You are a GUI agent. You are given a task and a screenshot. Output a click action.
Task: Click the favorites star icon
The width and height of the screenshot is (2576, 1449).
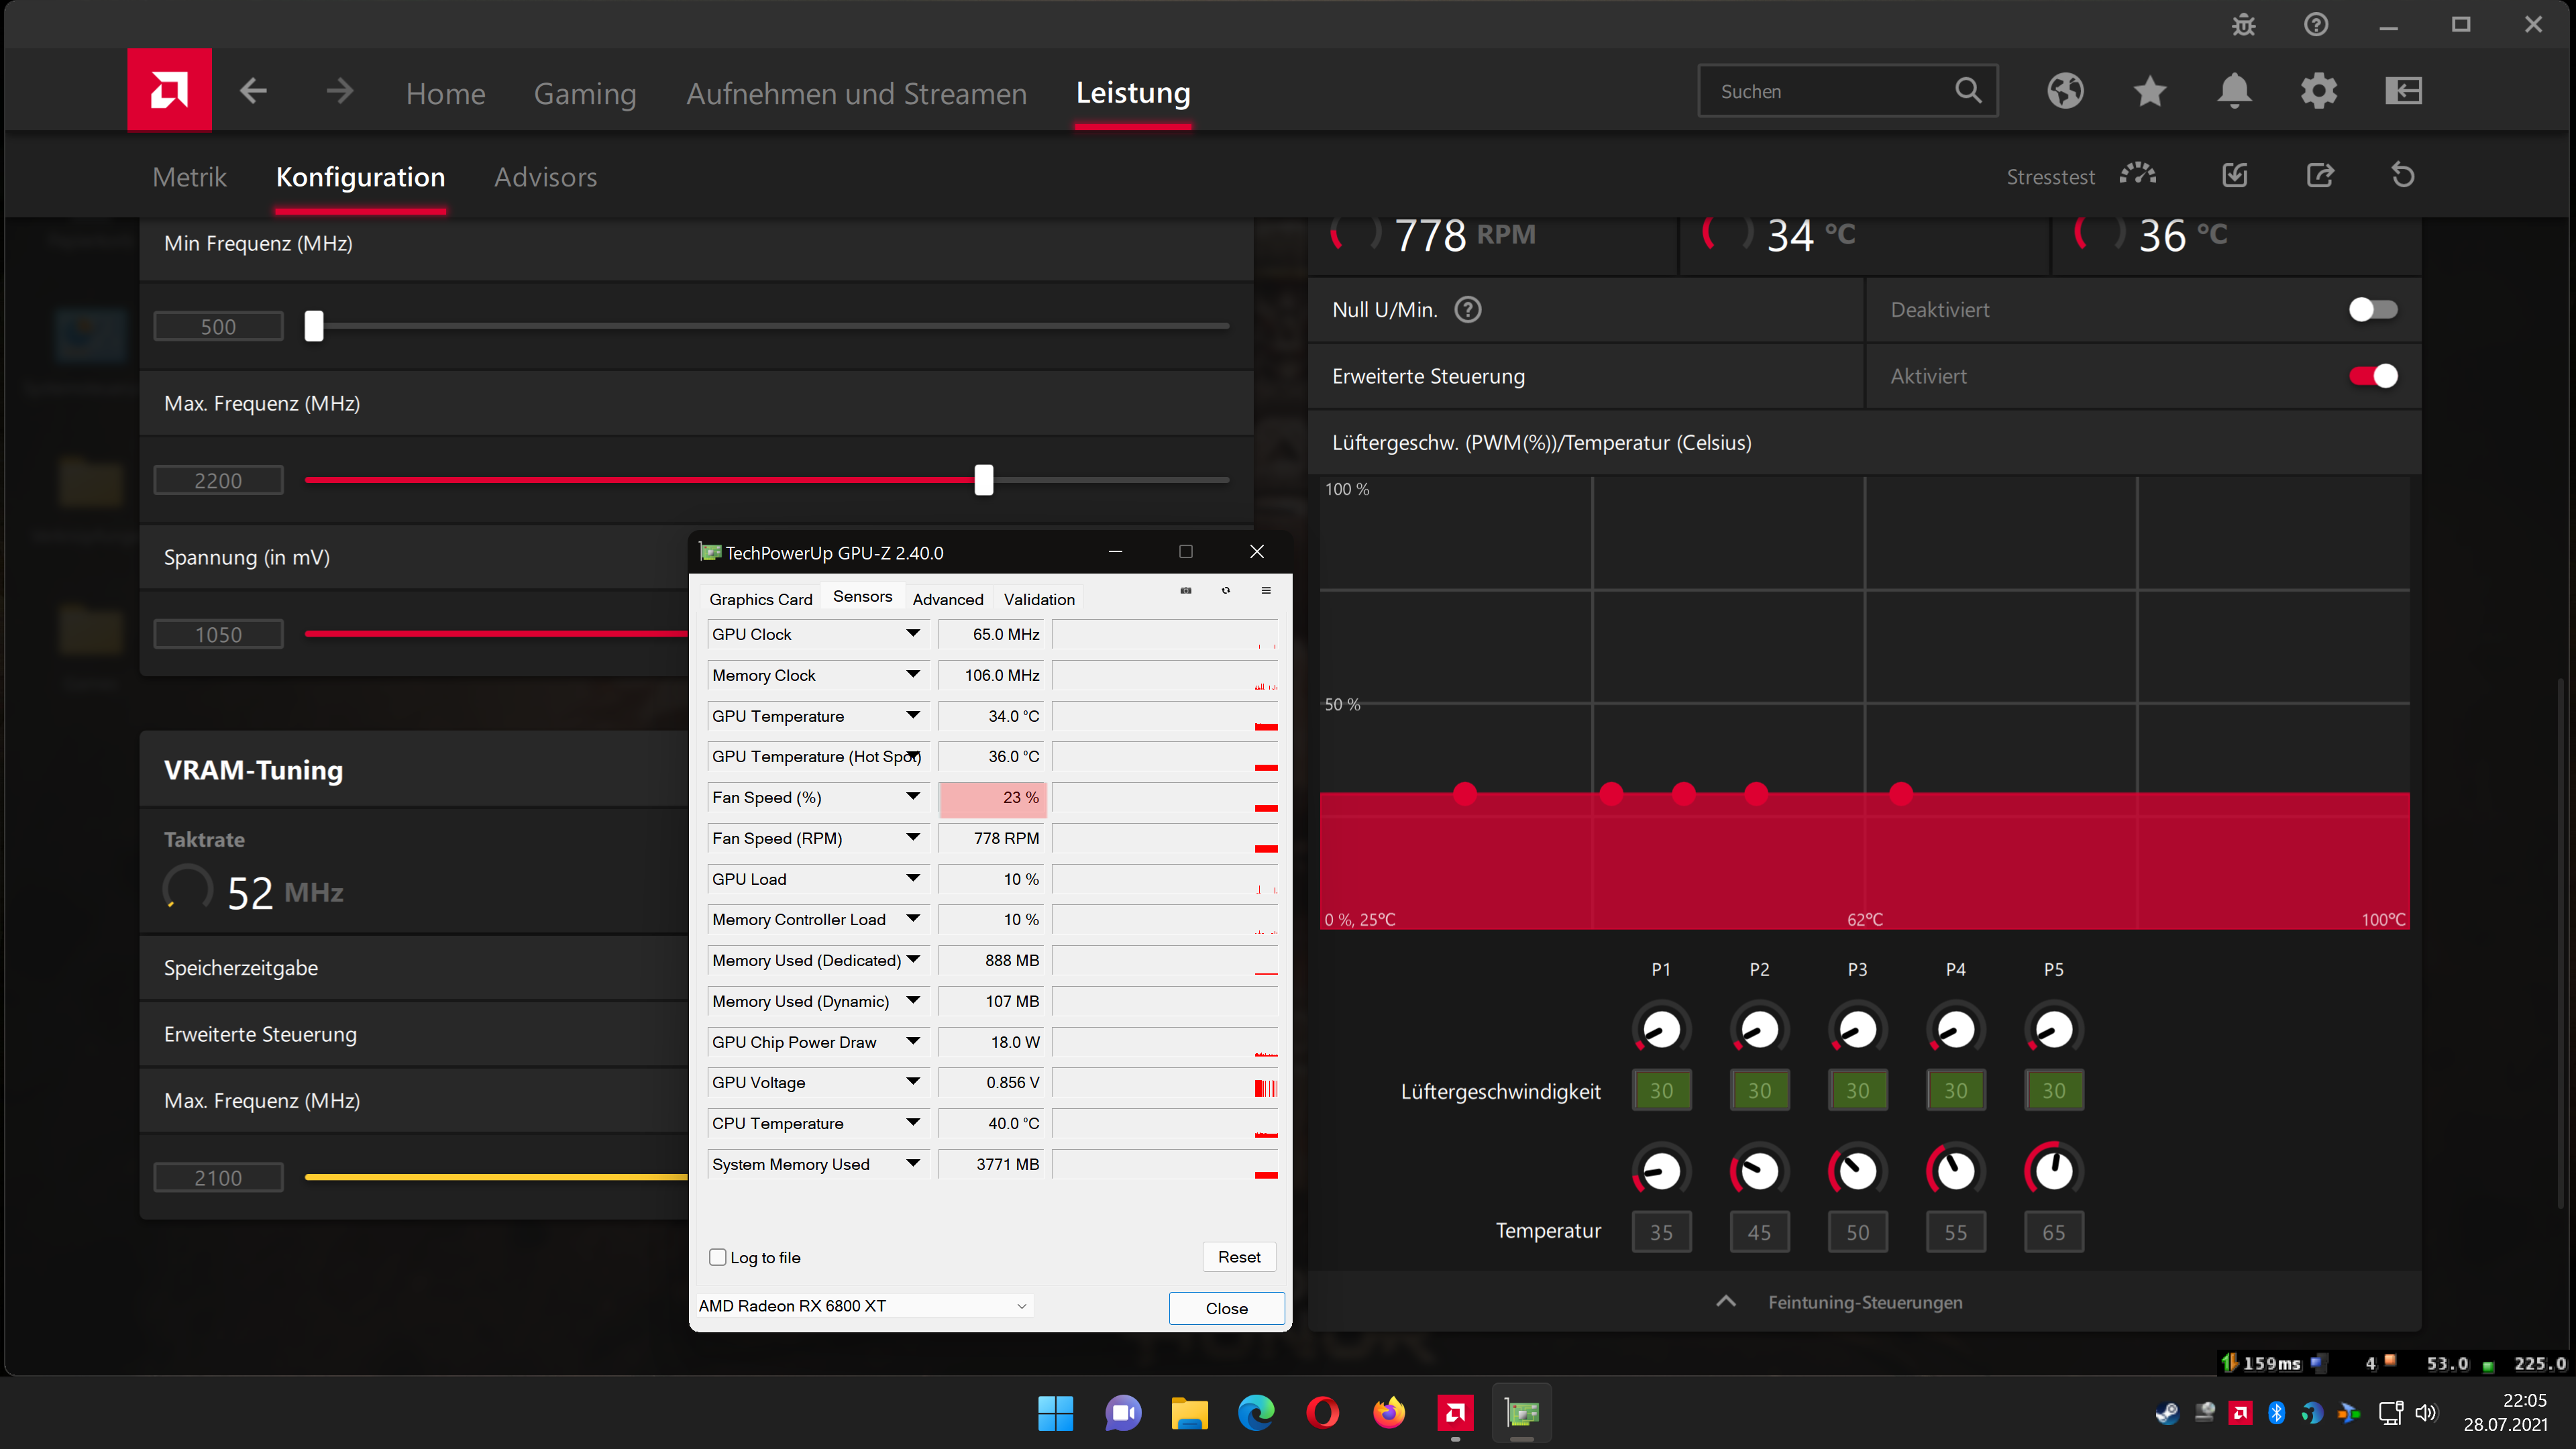2149,91
